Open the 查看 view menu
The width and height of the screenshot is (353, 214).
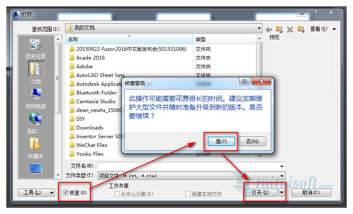pos(323,29)
